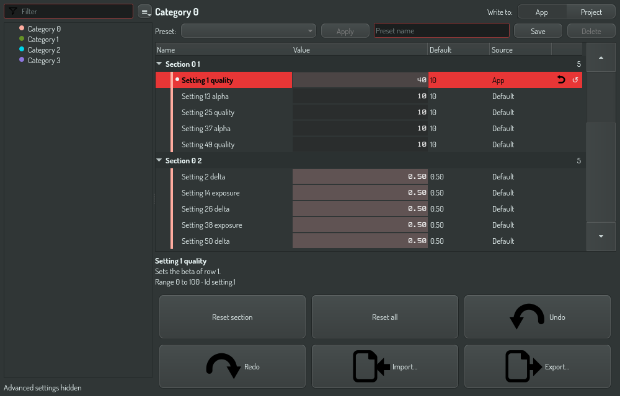The width and height of the screenshot is (620, 396).
Task: Select Category 2 in the tree
Action: click(x=44, y=50)
